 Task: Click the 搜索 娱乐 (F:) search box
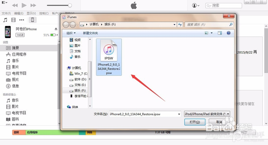209,25
